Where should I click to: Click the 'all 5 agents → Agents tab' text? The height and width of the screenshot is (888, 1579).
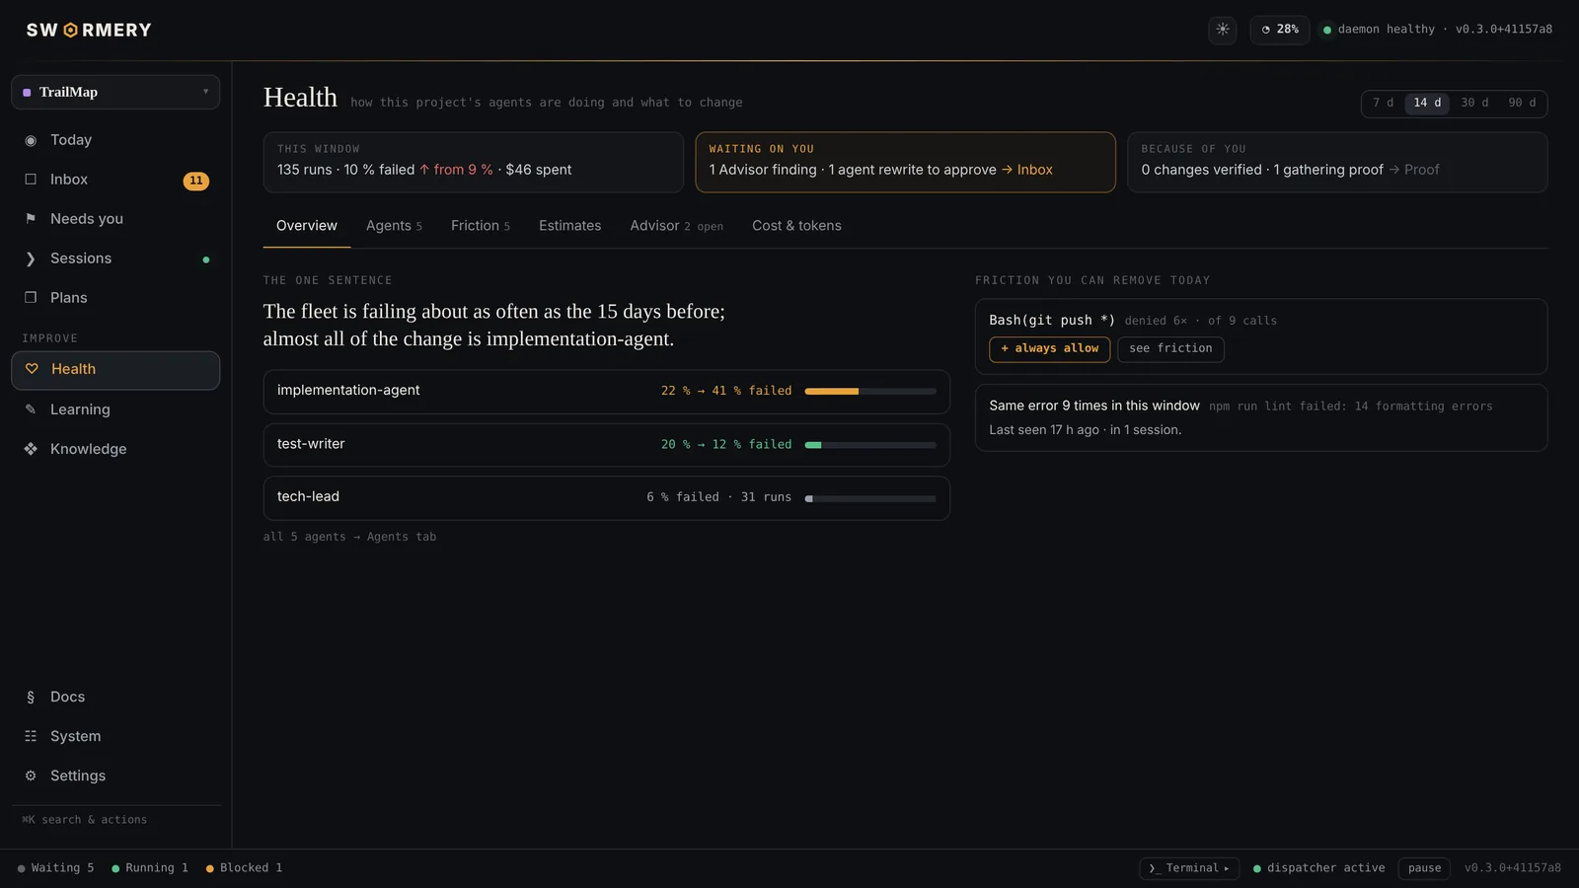349,537
